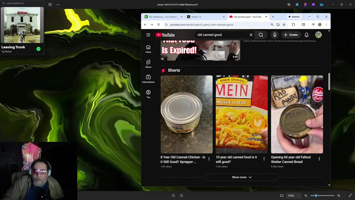This screenshot has width=355, height=200.
Task: Clear the YouTube search box text
Action: pyautogui.click(x=251, y=35)
